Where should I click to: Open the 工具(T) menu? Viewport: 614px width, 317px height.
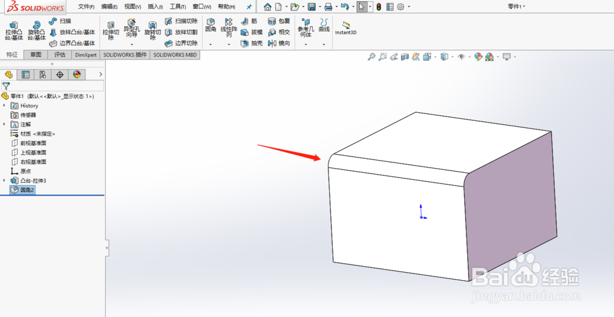pos(178,7)
